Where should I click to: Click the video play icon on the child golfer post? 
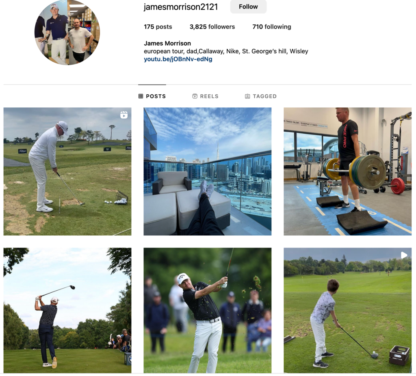pyautogui.click(x=404, y=255)
